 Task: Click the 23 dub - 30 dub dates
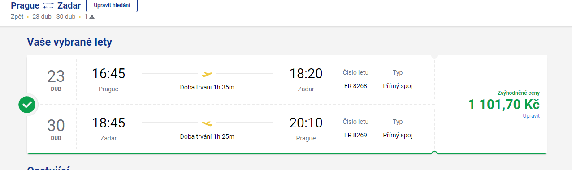(x=54, y=17)
